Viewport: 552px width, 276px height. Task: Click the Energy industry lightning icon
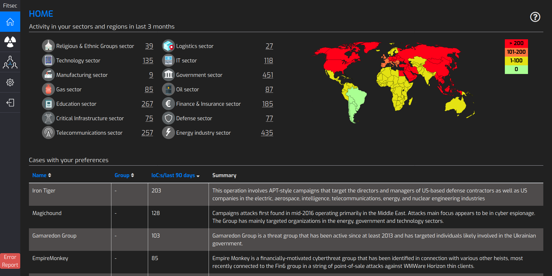(x=168, y=133)
